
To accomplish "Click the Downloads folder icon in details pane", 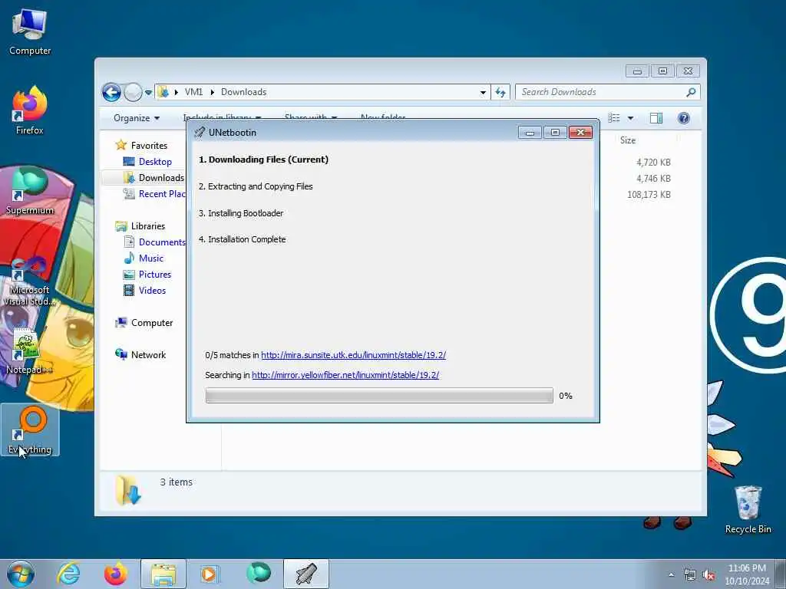I will click(128, 490).
